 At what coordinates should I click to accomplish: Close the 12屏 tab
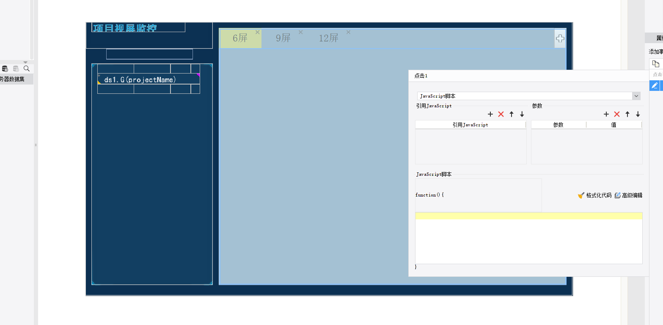[x=349, y=32]
